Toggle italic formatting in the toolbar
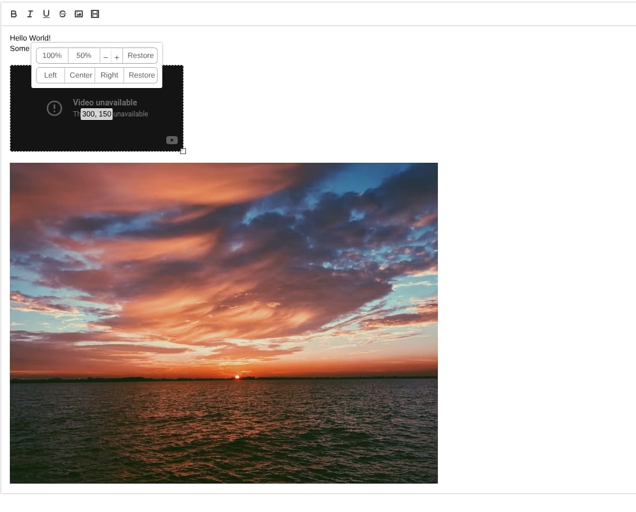The width and height of the screenshot is (636, 512). tap(30, 13)
